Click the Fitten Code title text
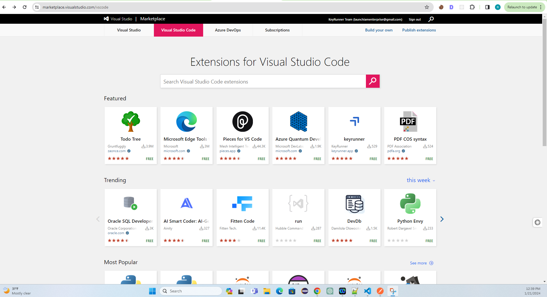This screenshot has width=547, height=297. pos(242,221)
